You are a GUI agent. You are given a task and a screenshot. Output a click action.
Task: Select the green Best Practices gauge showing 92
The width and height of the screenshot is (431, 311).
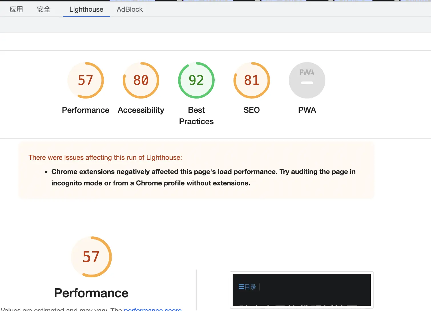[x=196, y=80]
